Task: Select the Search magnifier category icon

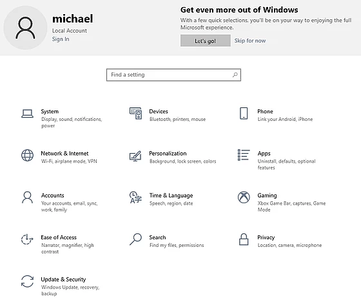Action: 135,239
